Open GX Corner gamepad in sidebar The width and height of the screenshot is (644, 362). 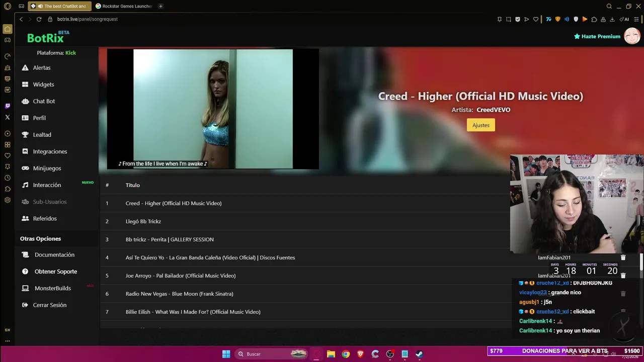click(x=8, y=40)
